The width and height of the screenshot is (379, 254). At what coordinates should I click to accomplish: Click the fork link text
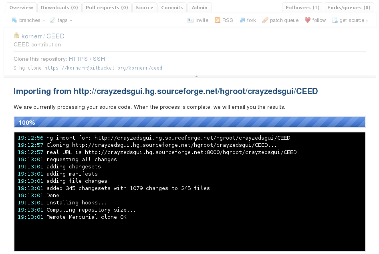click(x=251, y=20)
